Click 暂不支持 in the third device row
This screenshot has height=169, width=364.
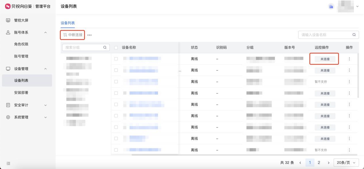(321, 82)
